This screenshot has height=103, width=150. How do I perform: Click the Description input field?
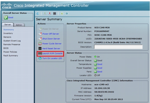pyautogui.click(x=118, y=47)
